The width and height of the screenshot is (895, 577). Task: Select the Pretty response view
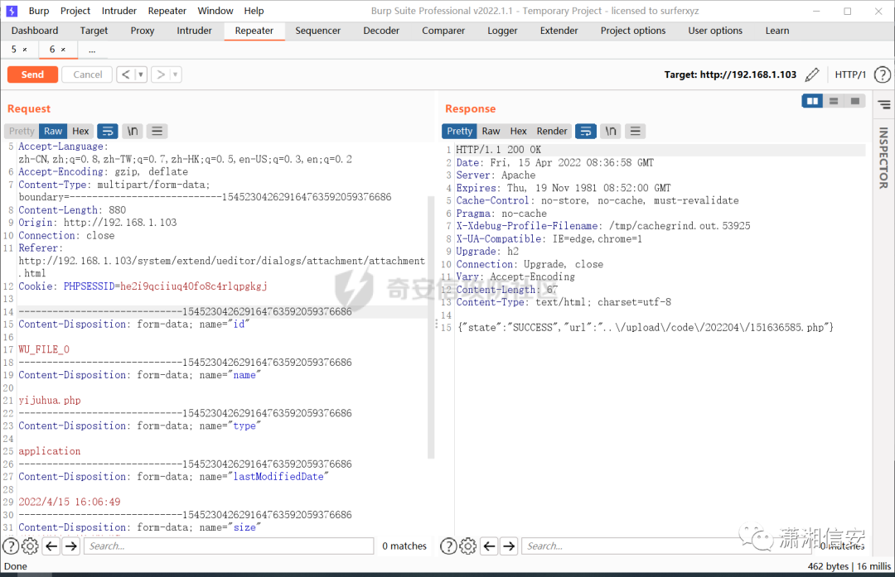pos(459,131)
